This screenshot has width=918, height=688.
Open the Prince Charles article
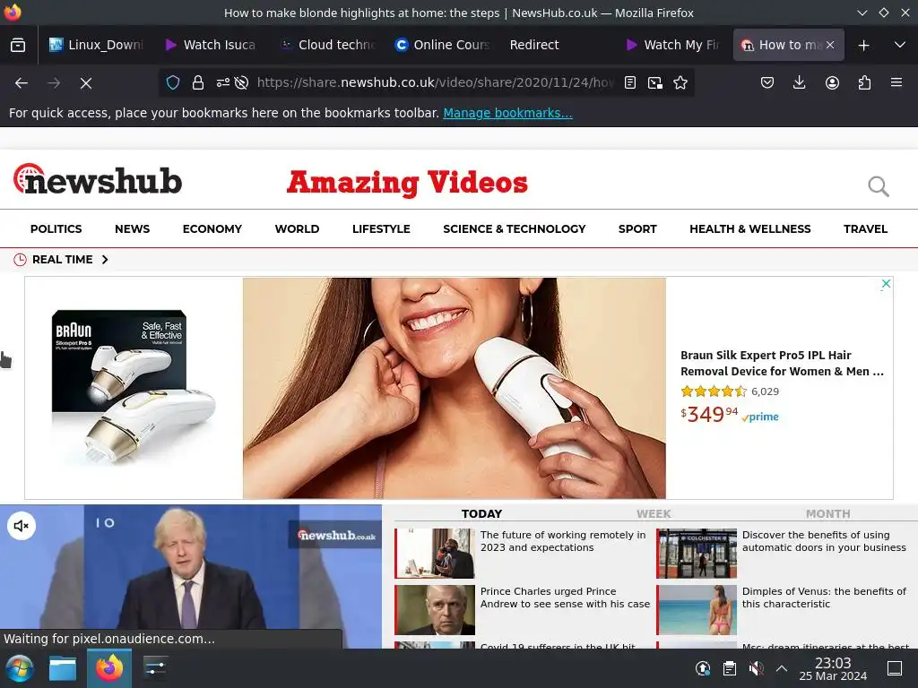click(565, 598)
